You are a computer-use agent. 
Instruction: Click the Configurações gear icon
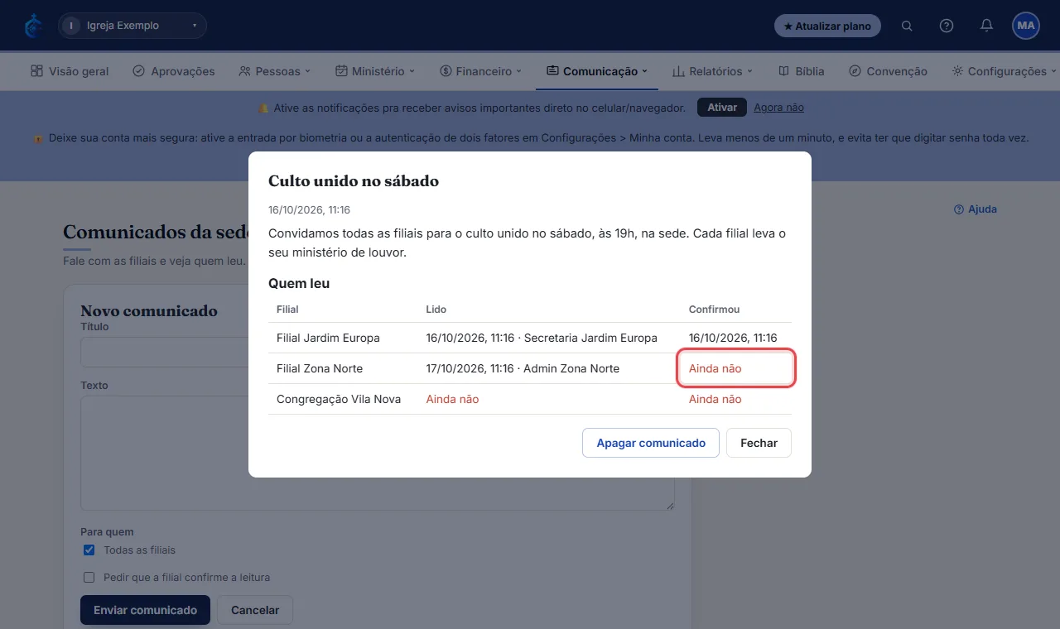(x=957, y=71)
